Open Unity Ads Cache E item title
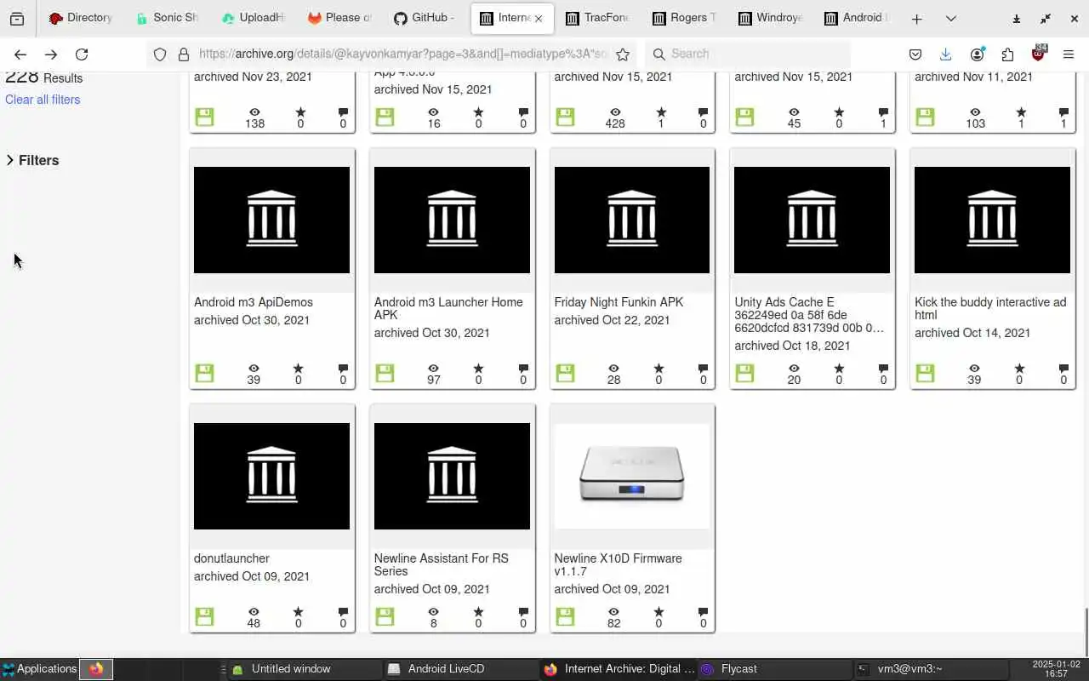Image resolution: width=1089 pixels, height=681 pixels. point(809,315)
